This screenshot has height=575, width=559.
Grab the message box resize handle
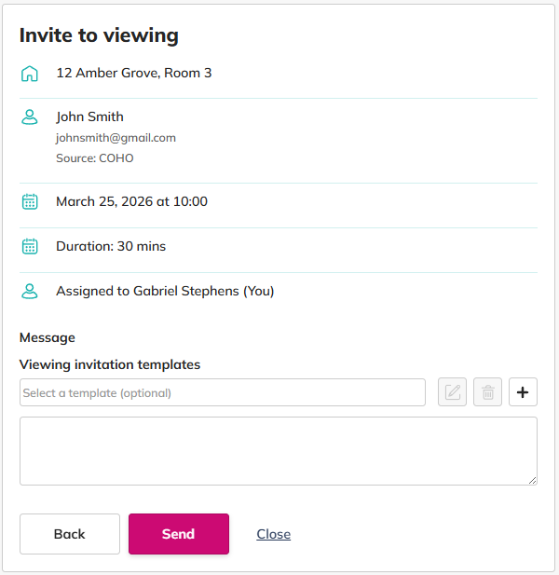tap(533, 481)
